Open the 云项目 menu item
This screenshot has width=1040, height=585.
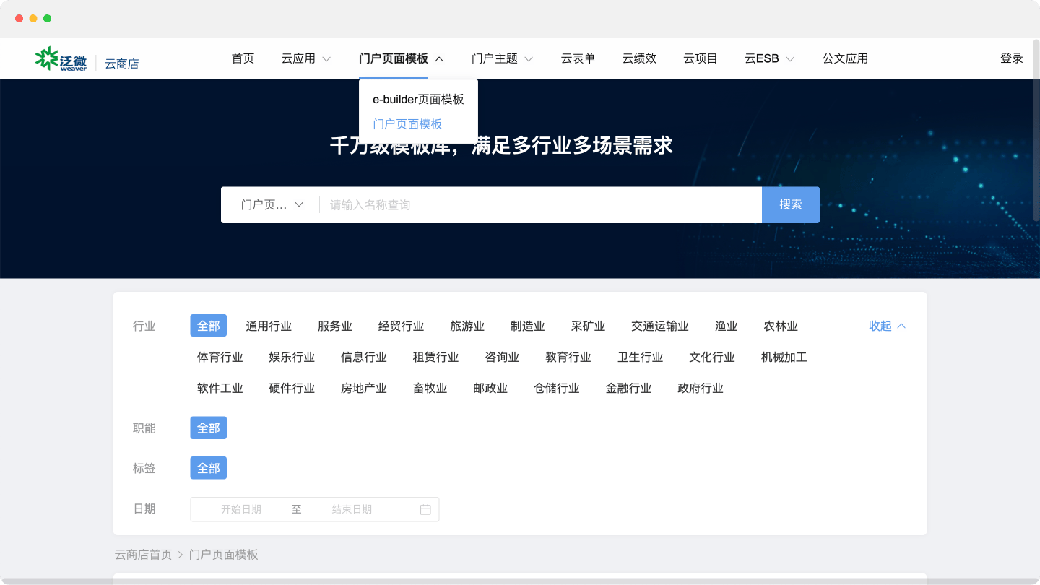point(701,58)
